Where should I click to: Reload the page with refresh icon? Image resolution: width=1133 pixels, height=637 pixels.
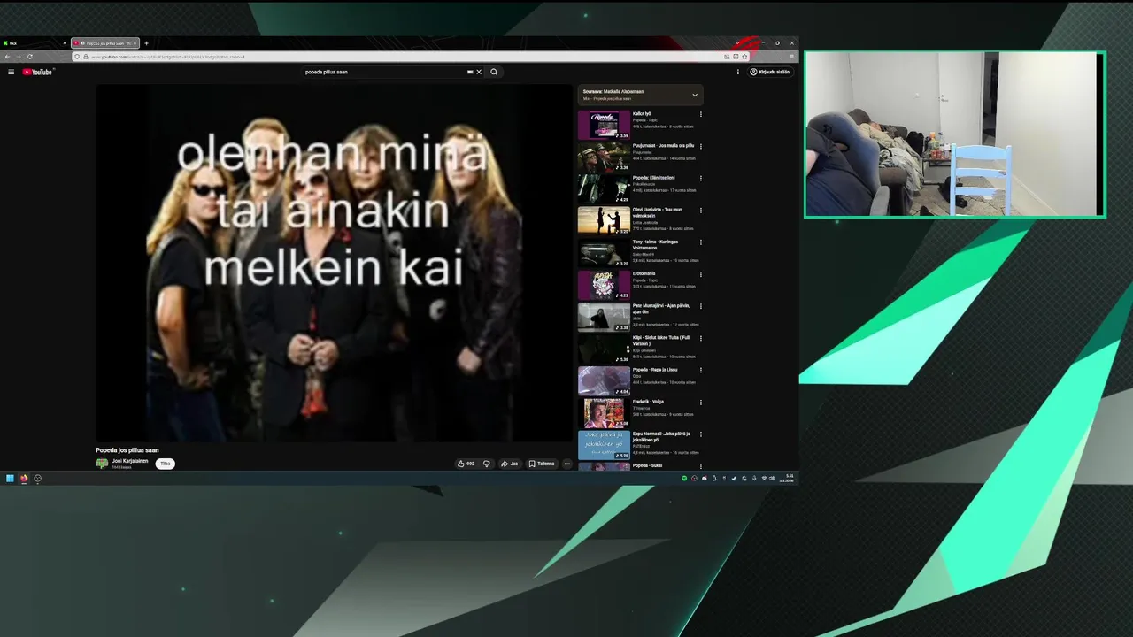pos(29,57)
